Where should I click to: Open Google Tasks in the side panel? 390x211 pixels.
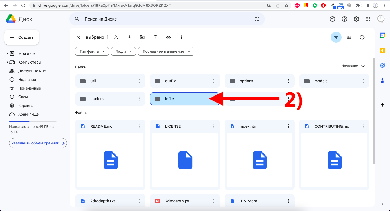(382, 65)
